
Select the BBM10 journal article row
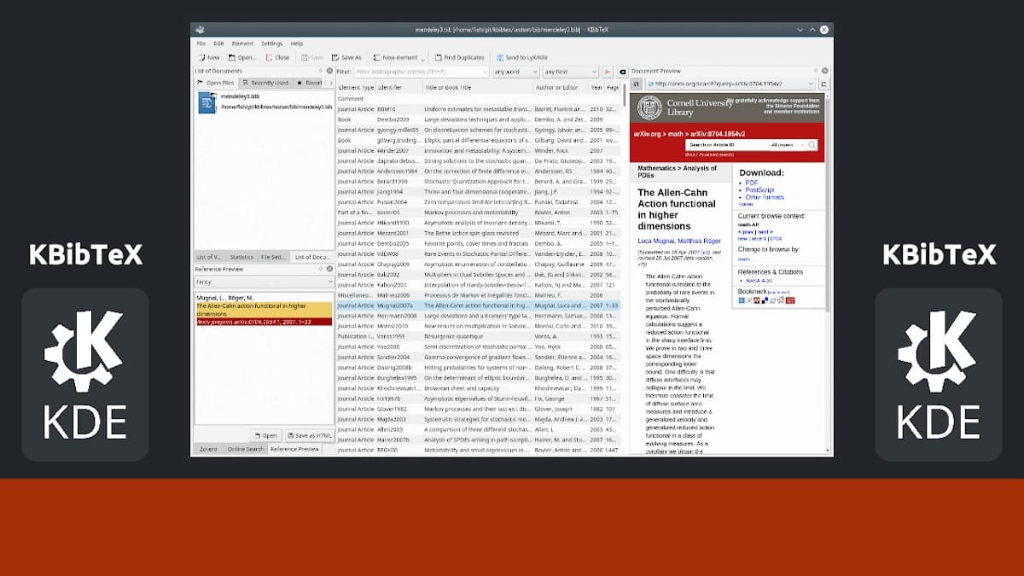coord(478,109)
